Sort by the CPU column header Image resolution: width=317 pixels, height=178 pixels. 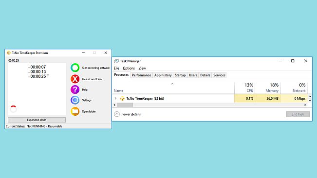[x=244, y=88]
